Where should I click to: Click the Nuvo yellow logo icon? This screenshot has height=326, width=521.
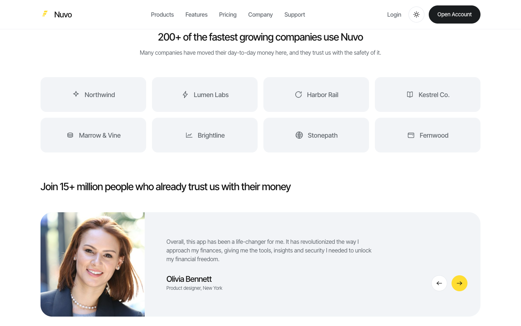pos(45,14)
